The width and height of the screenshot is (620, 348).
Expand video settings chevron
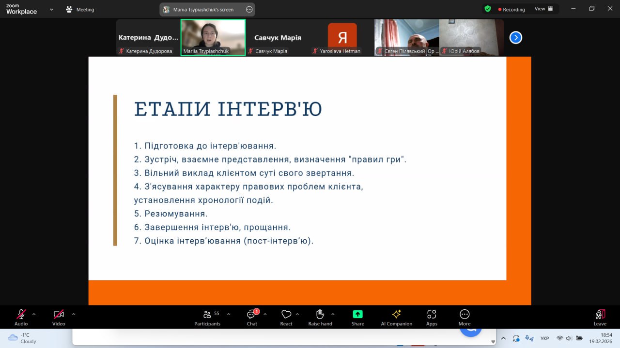point(74,314)
